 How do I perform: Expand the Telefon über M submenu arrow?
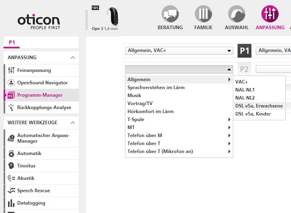click(x=229, y=135)
